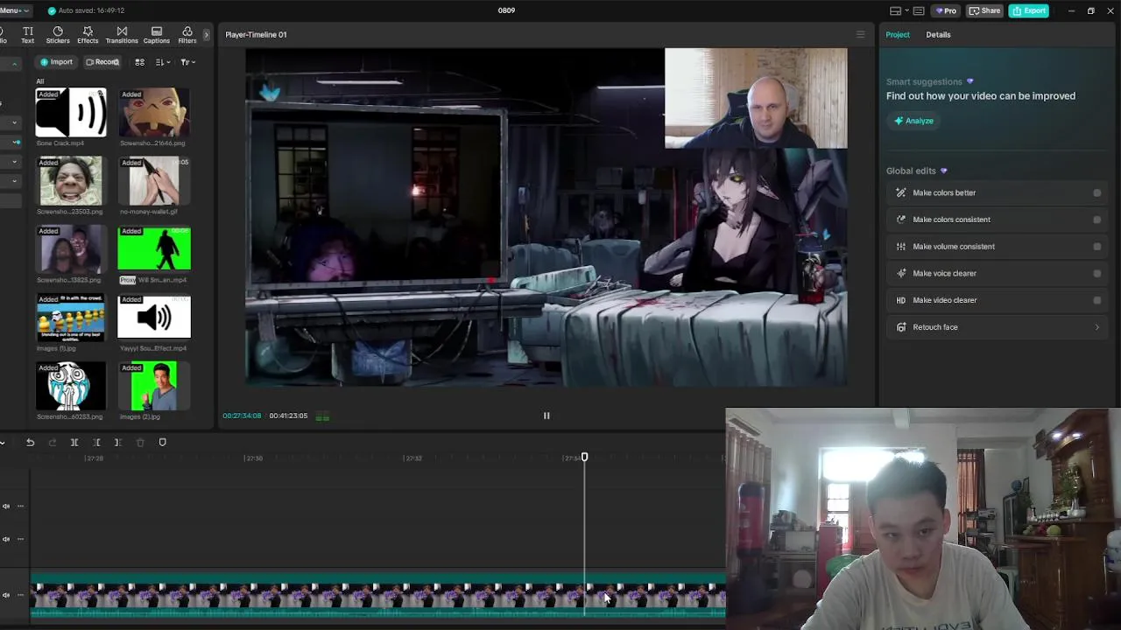
Task: Toggle Make video clearer
Action: (x=1096, y=300)
